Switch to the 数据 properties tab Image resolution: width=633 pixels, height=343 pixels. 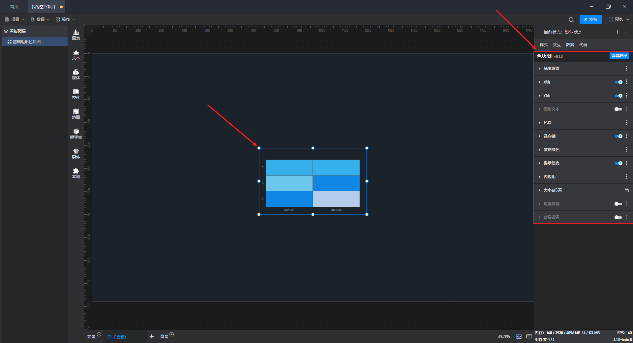[x=570, y=45]
